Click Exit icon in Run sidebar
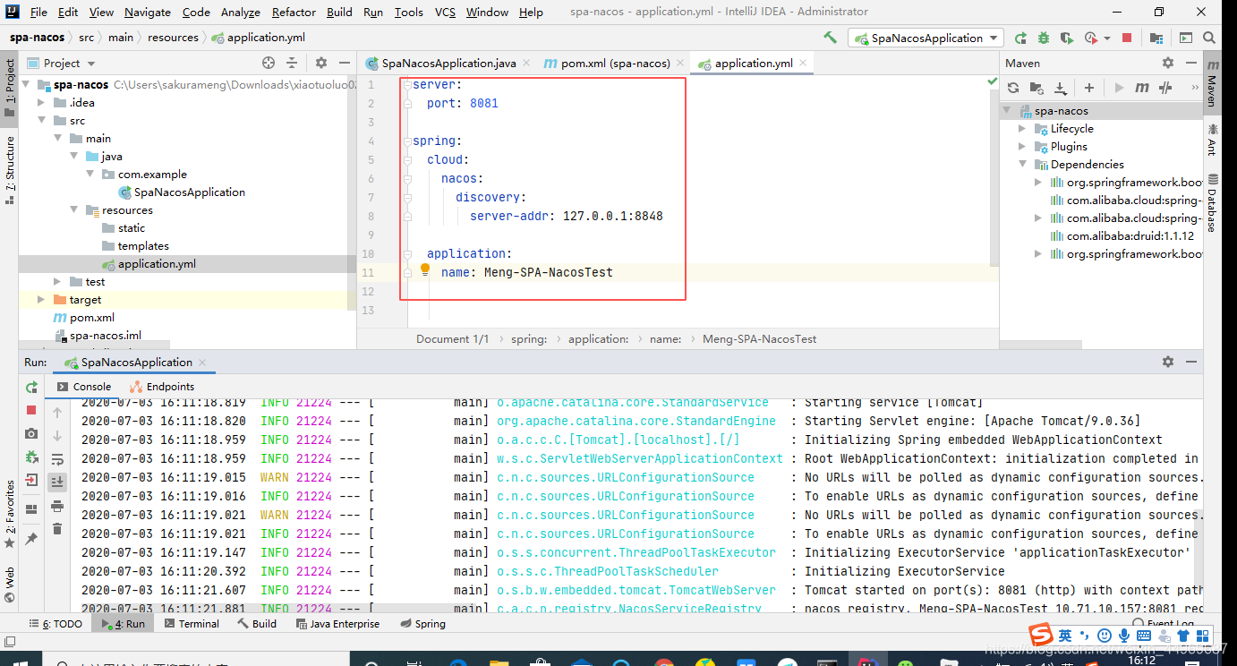Screen dimensions: 1237x666 pyautogui.click(x=31, y=480)
